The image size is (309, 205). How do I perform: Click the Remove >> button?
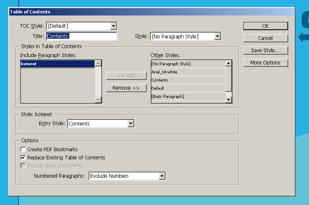(x=126, y=88)
